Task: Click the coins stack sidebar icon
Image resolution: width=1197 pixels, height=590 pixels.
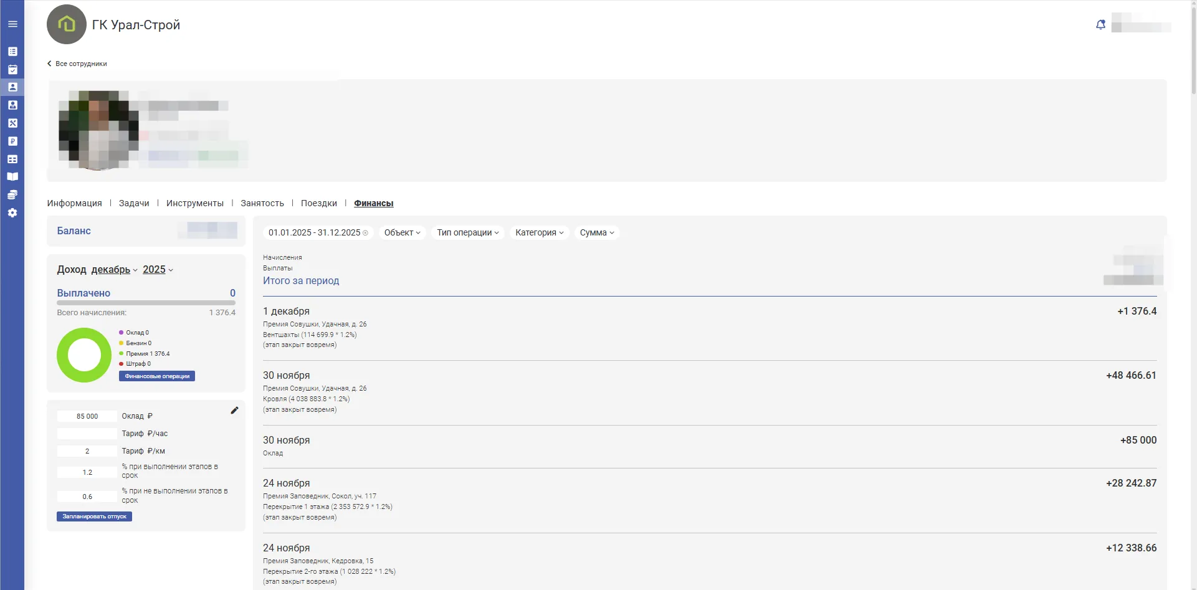Action: 12,195
